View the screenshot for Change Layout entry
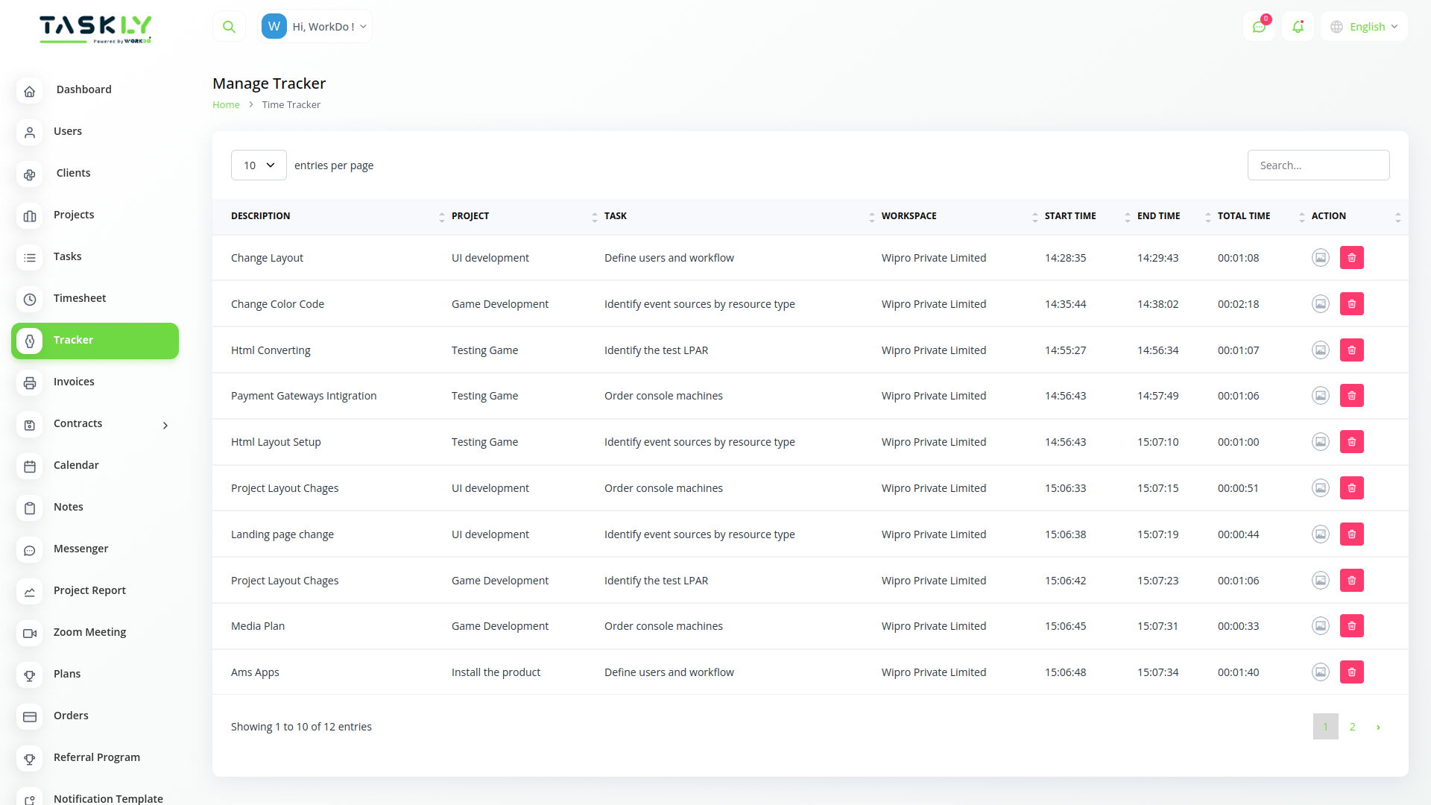 pyautogui.click(x=1320, y=257)
